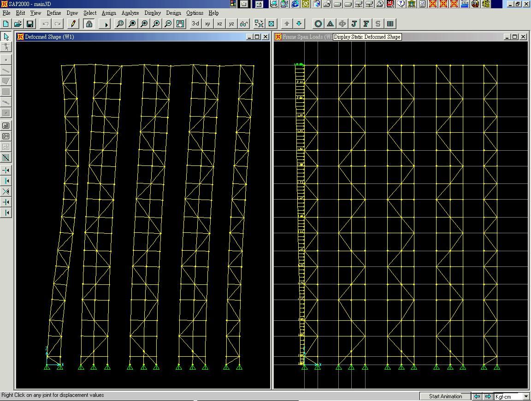Screen dimensions: 531x401
Task: Restore previous zoom view
Action: pyautogui.click(x=144, y=24)
